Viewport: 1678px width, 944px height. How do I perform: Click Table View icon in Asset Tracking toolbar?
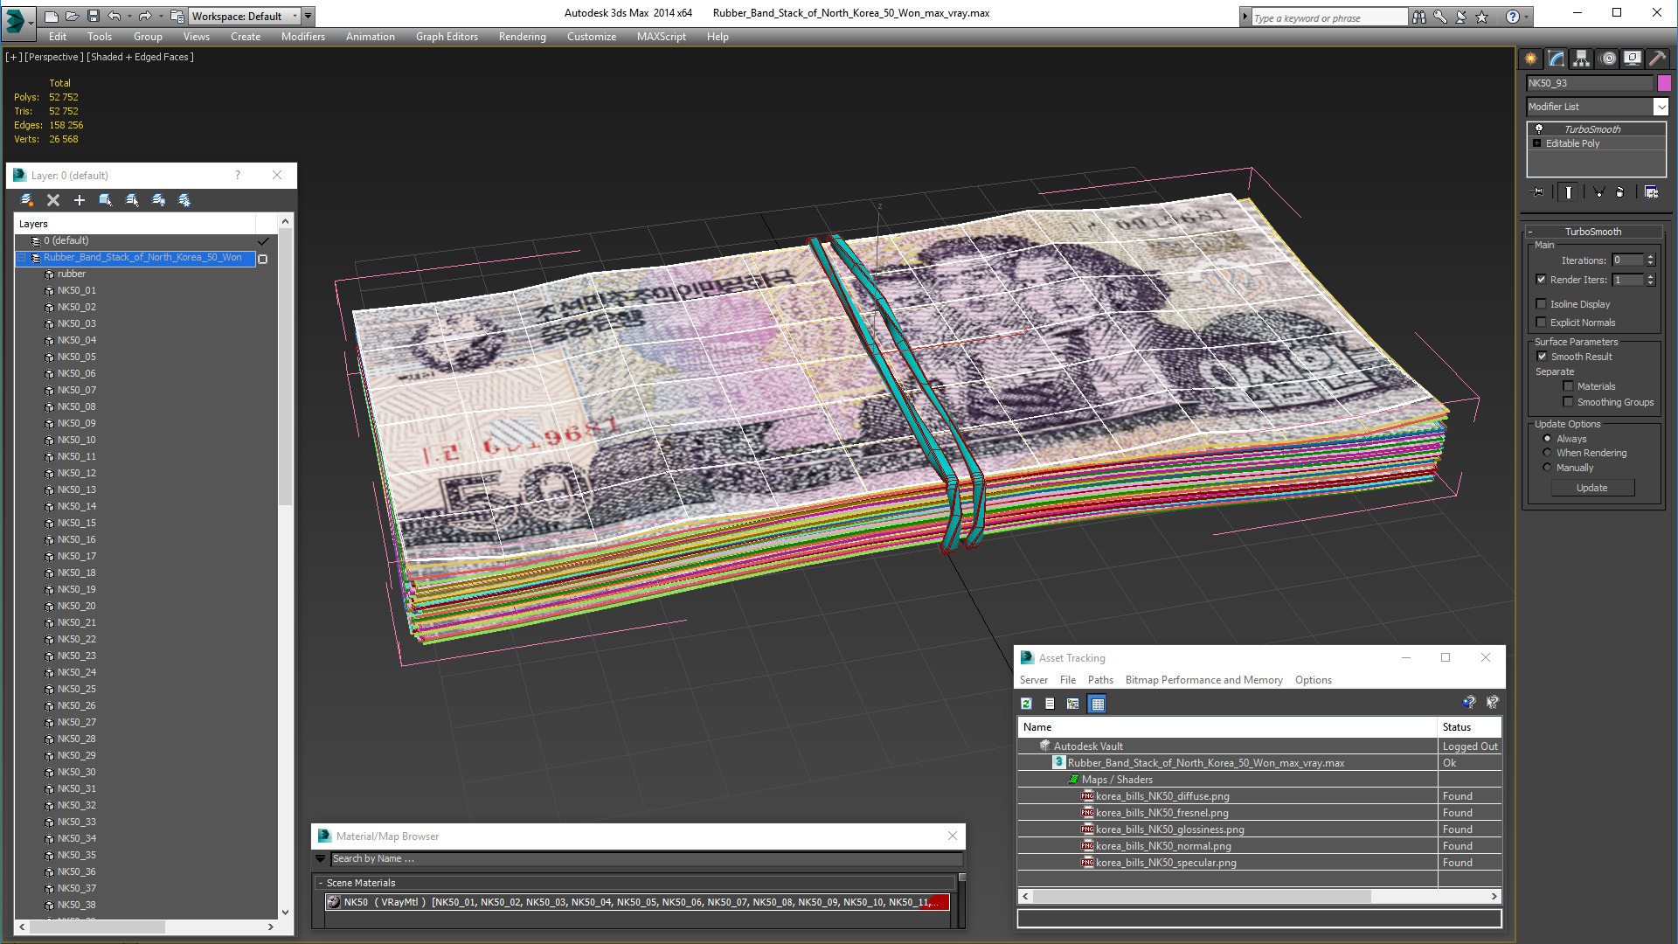[x=1098, y=704]
